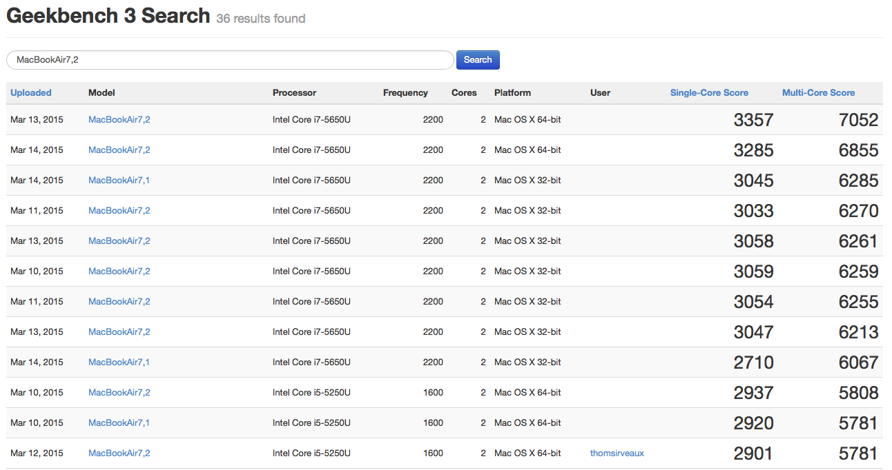Select the multi-core score 6255

[858, 302]
